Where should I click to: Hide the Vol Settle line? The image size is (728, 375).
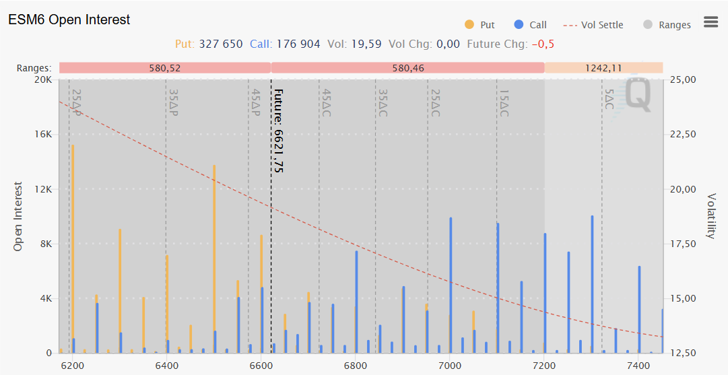(601, 25)
